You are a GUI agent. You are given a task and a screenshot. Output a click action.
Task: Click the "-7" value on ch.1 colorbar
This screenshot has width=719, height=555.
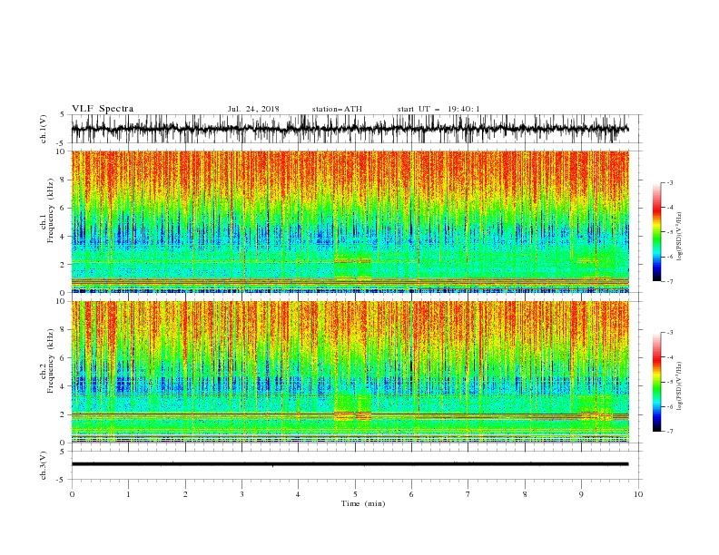point(670,281)
